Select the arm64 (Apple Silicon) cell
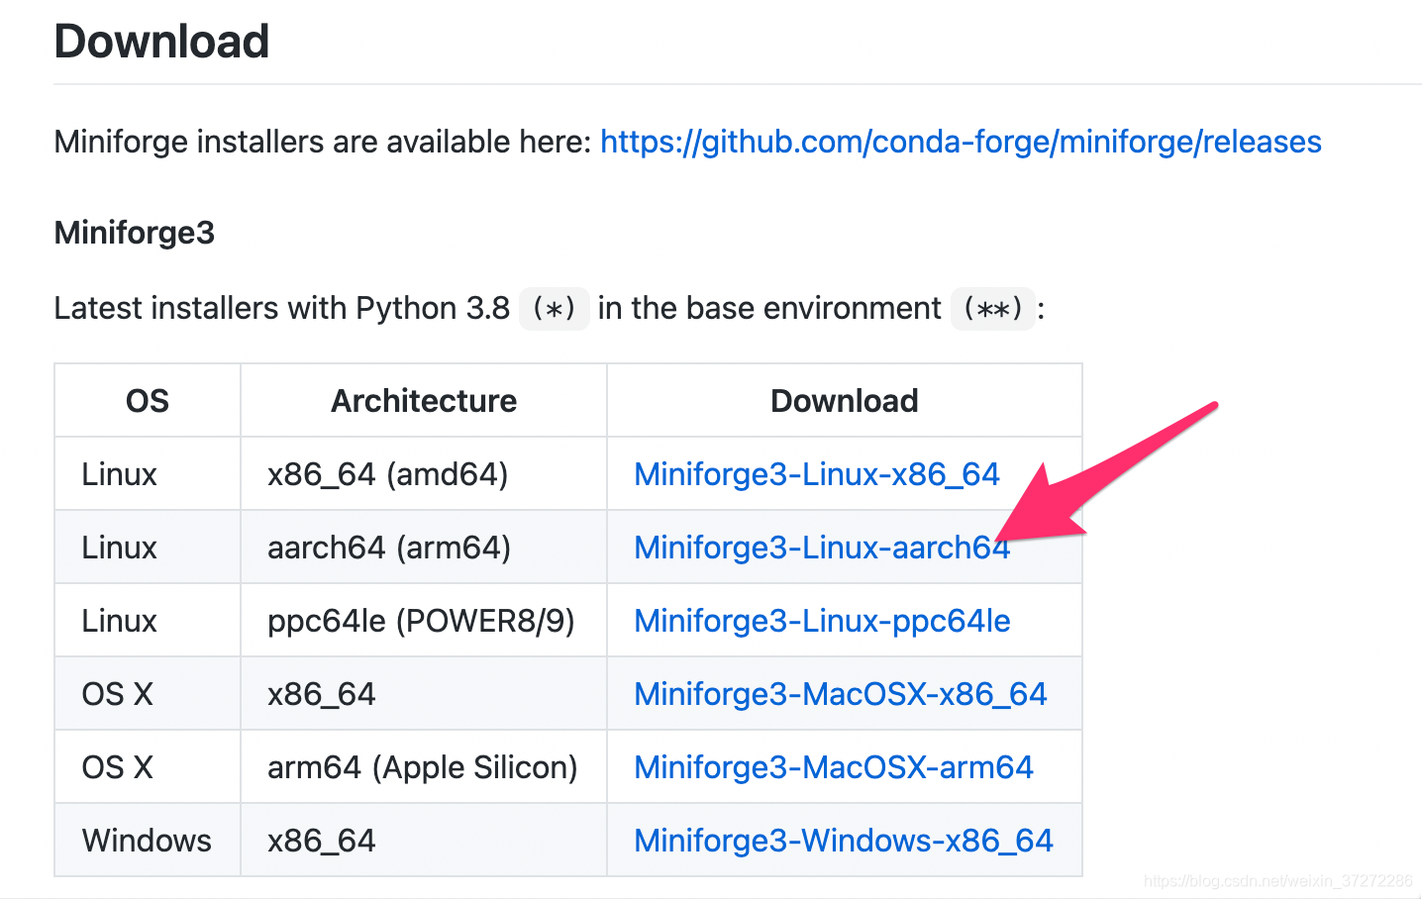This screenshot has height=899, width=1422. coord(423,767)
